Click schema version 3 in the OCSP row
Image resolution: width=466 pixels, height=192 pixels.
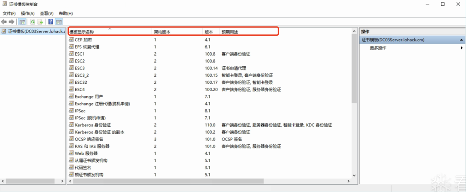[155, 139]
